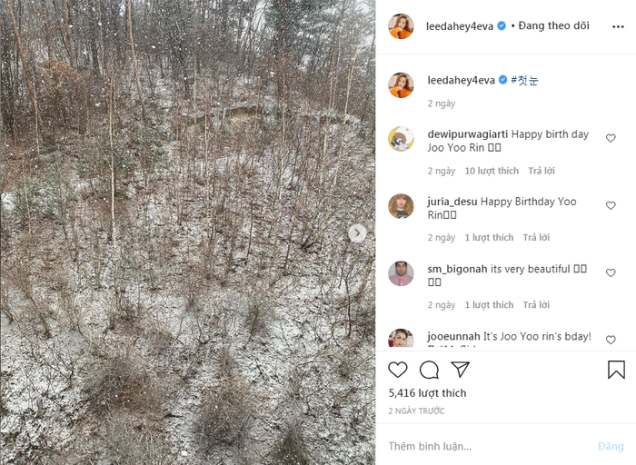Image resolution: width=636 pixels, height=465 pixels.
Task: Open the three-dot more options menu
Action: [x=618, y=26]
